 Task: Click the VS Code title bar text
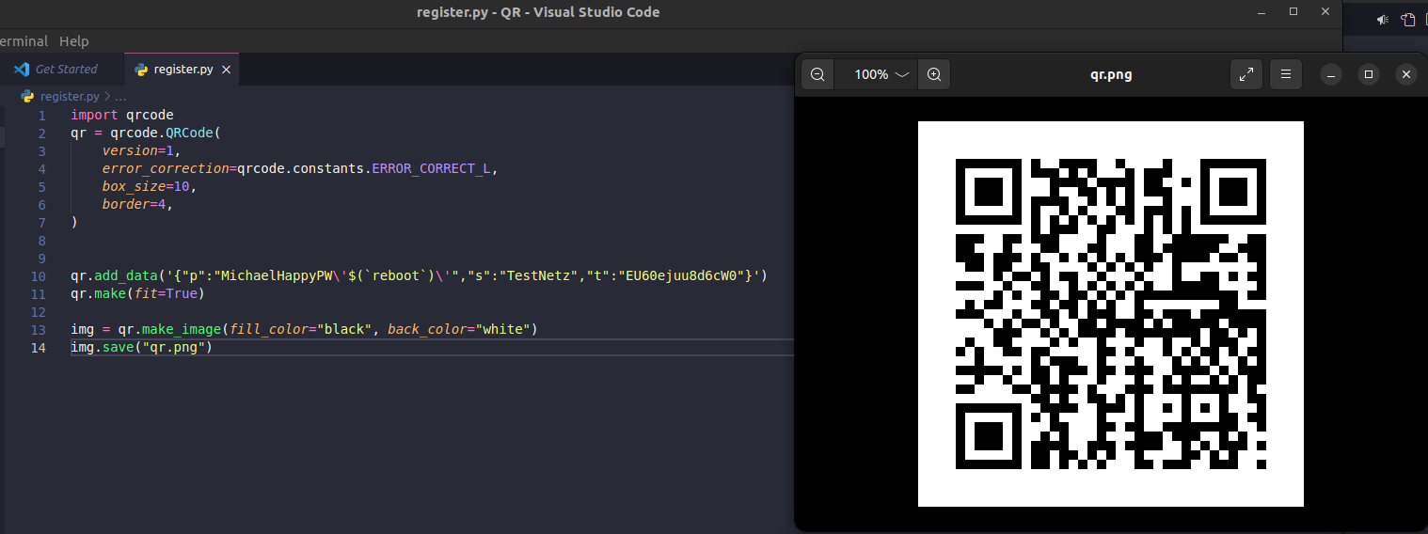tap(538, 12)
